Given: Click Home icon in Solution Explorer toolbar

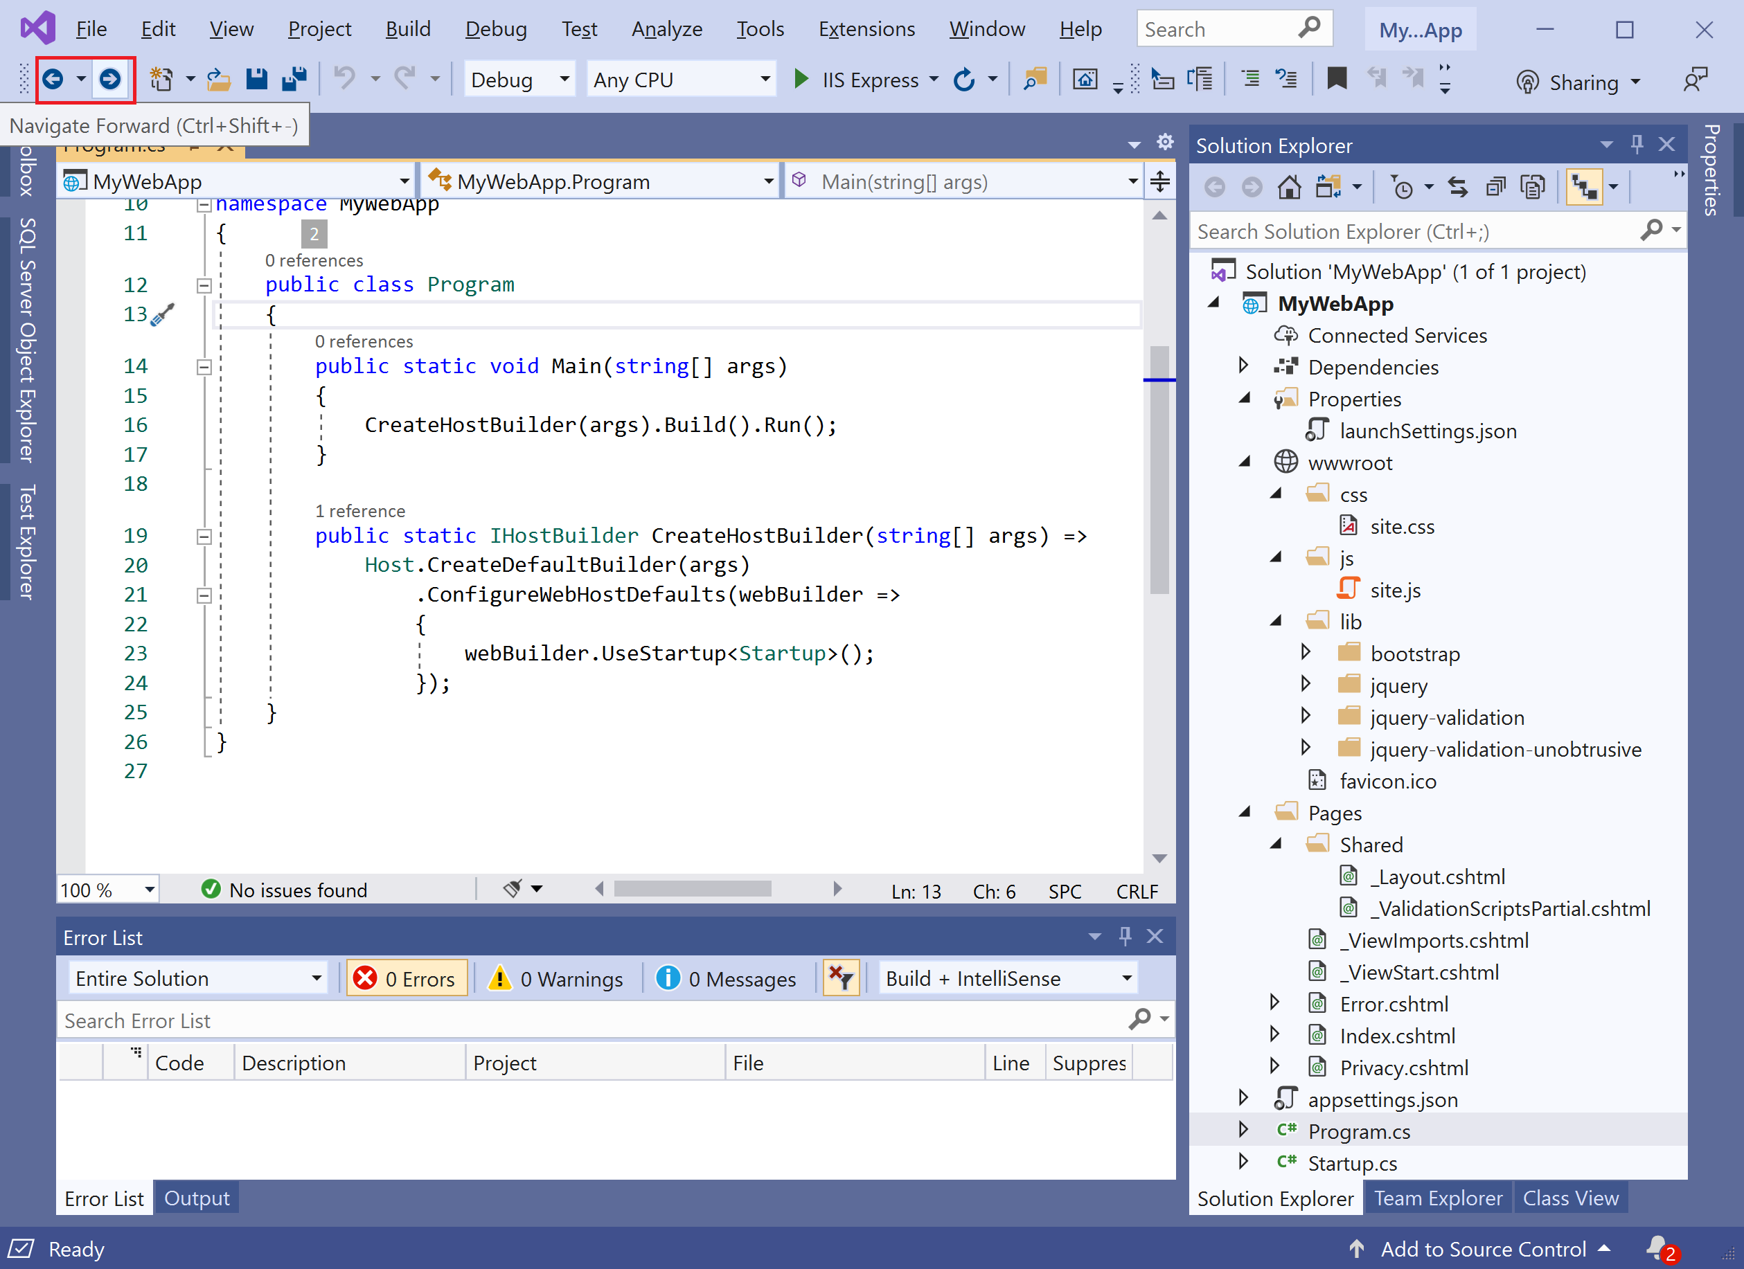Looking at the screenshot, I should pos(1290,187).
